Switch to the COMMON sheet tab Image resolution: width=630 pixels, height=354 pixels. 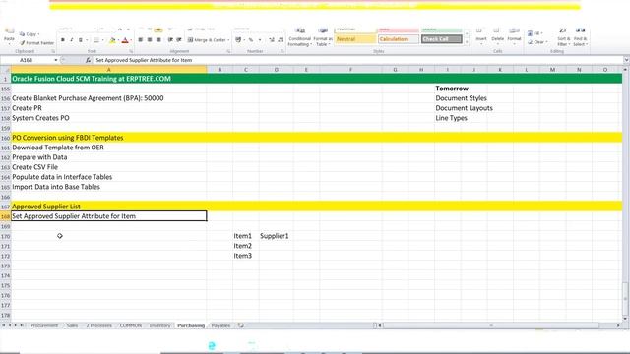[x=131, y=325]
